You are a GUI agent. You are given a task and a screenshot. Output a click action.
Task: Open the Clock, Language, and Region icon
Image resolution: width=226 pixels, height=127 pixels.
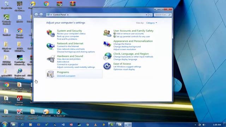(x=107, y=56)
